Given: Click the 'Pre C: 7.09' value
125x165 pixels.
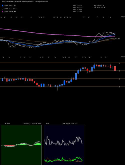Looking at the screenshot, I should coord(78,11).
